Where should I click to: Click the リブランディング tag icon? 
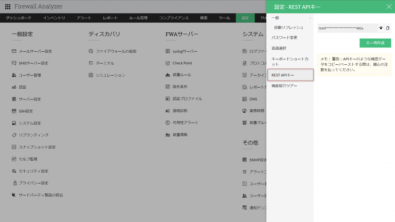[x=14, y=135]
